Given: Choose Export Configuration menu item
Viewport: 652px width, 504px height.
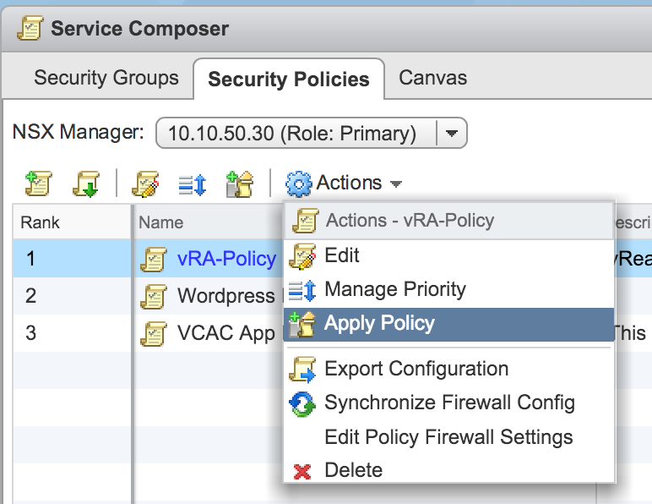Looking at the screenshot, I should pyautogui.click(x=416, y=369).
